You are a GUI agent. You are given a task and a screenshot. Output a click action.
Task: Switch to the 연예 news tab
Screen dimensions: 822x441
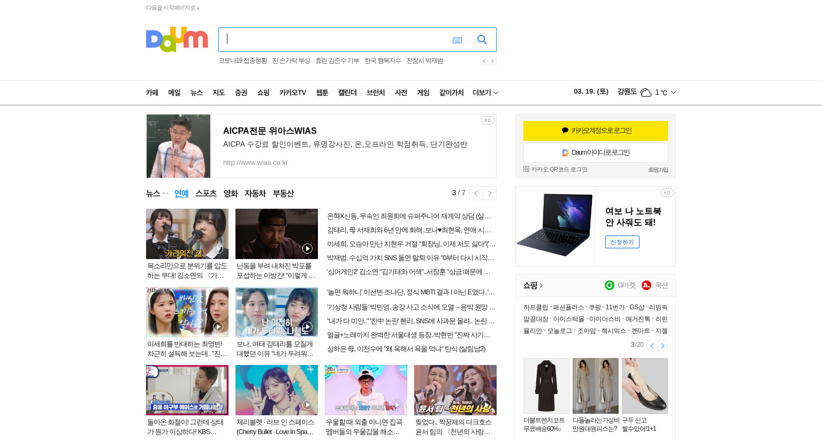coord(181,193)
